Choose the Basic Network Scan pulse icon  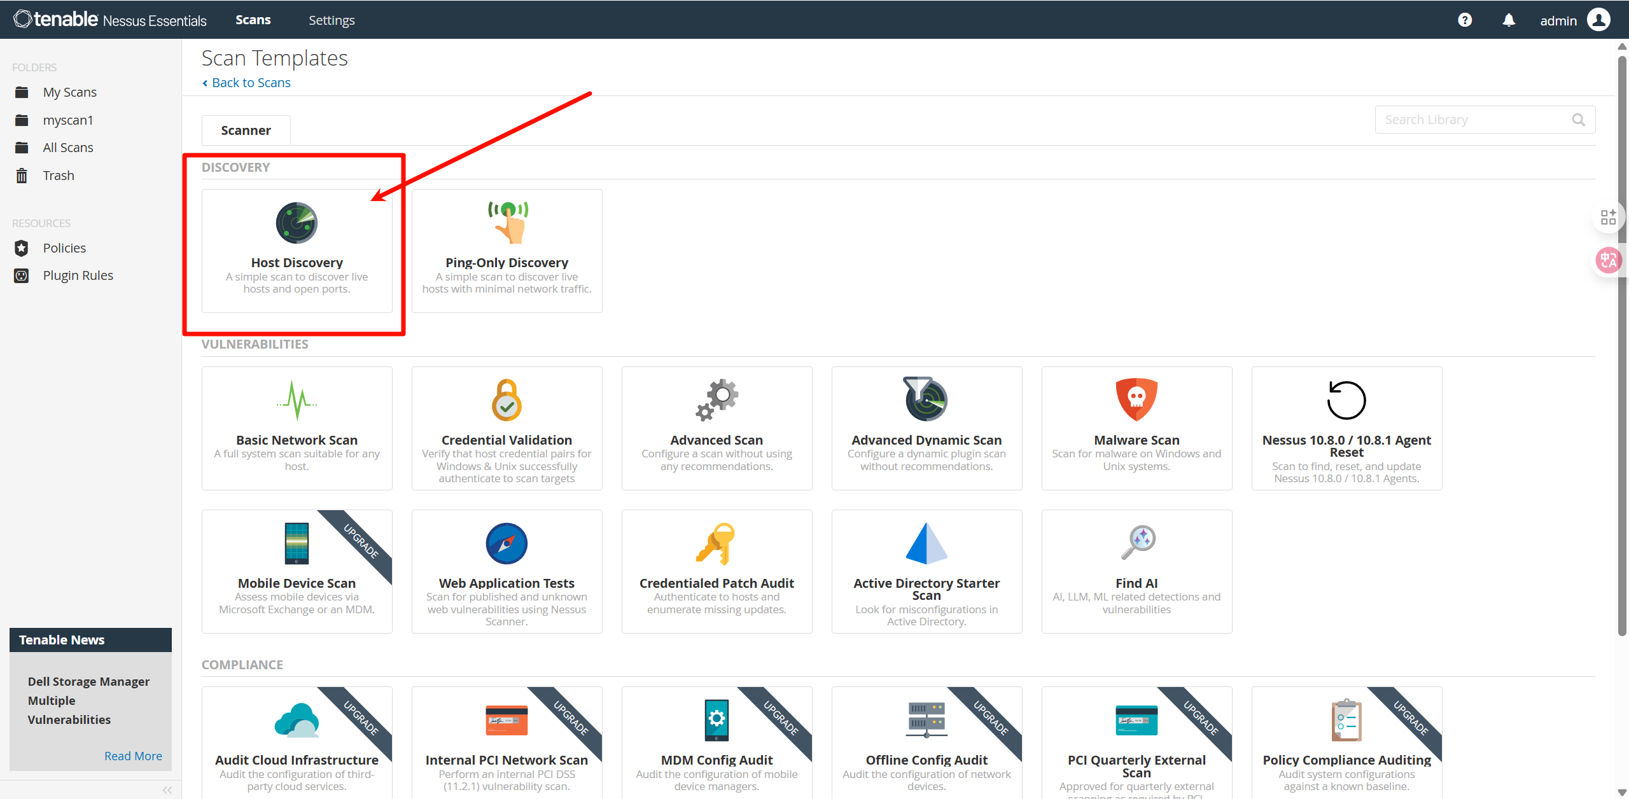297,400
